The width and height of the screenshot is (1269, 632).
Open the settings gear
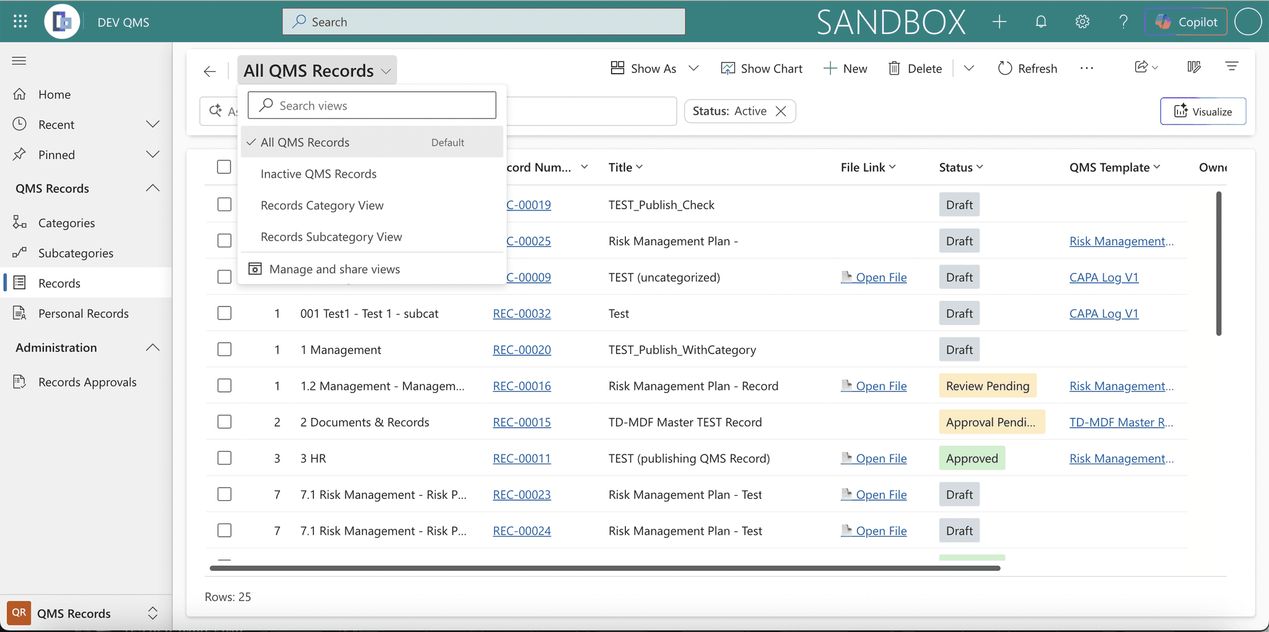coord(1082,22)
